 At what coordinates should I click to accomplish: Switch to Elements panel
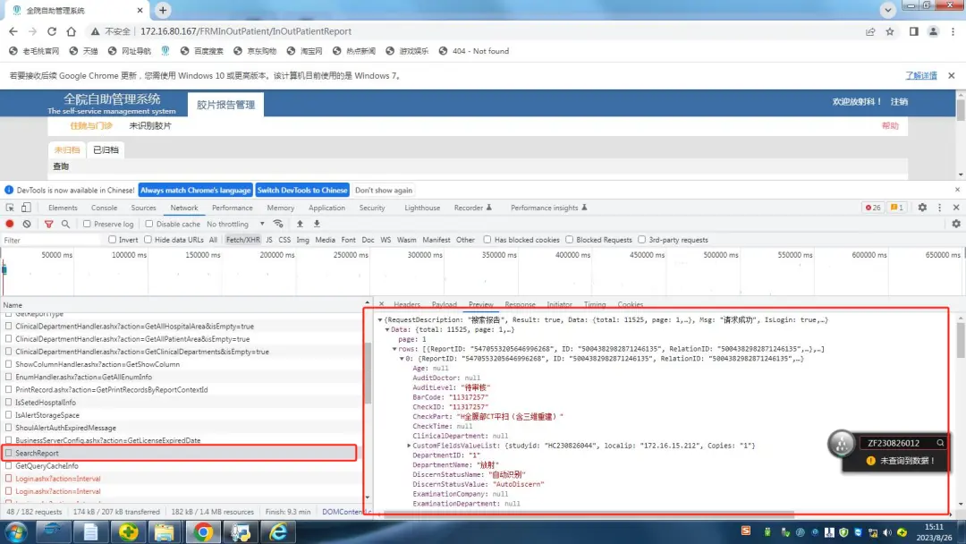[x=63, y=208]
